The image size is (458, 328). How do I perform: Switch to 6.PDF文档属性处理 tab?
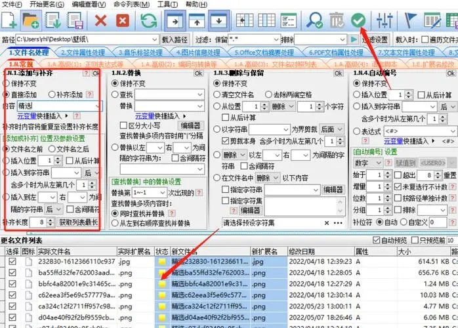336,52
